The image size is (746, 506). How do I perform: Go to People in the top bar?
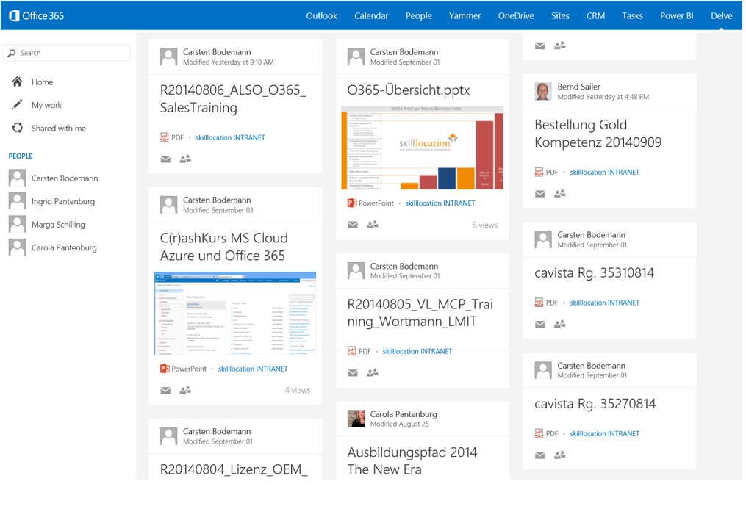(419, 15)
